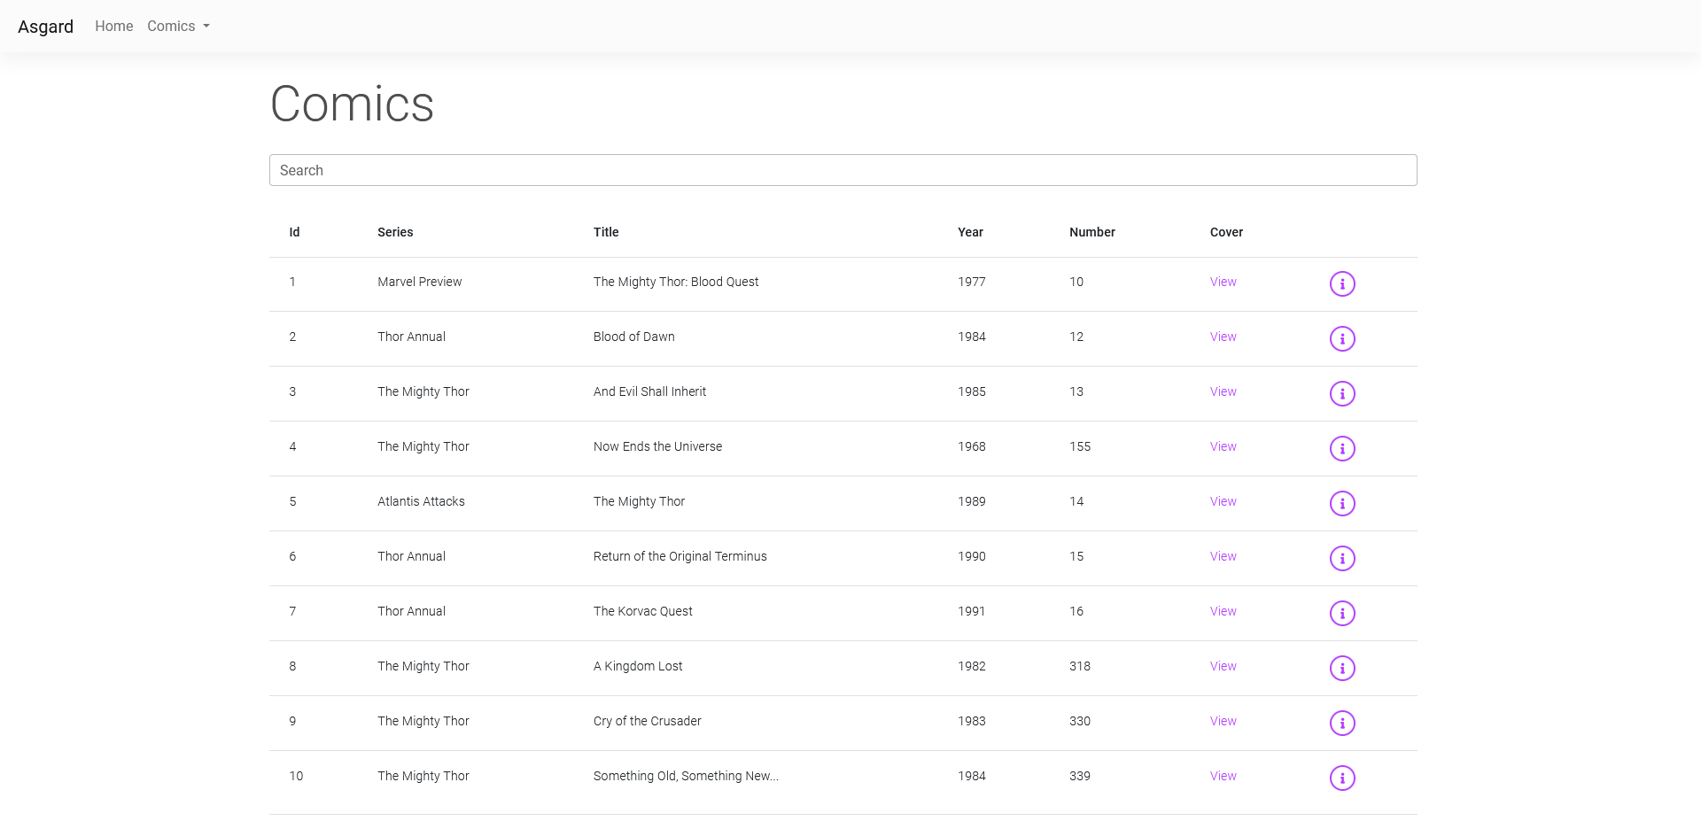This screenshot has height=821, width=1701.
Task: Click the Comics page heading
Action: [352, 105]
